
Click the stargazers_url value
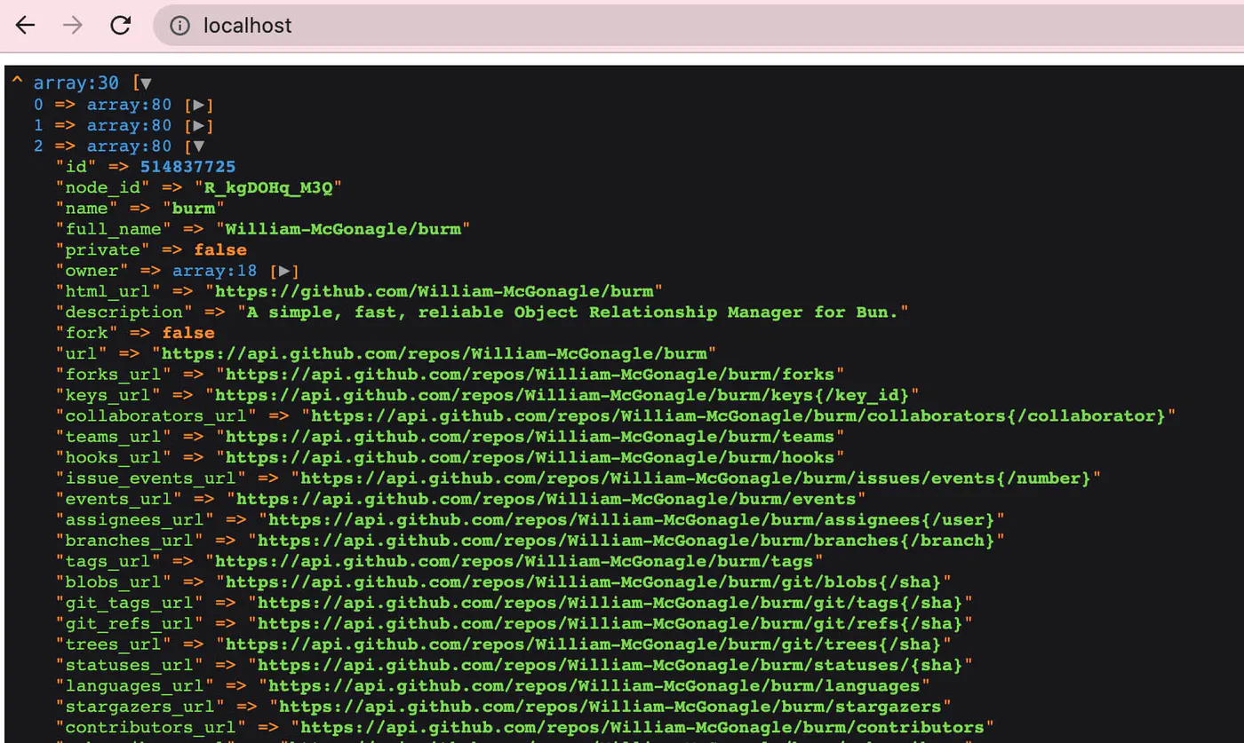(x=610, y=707)
